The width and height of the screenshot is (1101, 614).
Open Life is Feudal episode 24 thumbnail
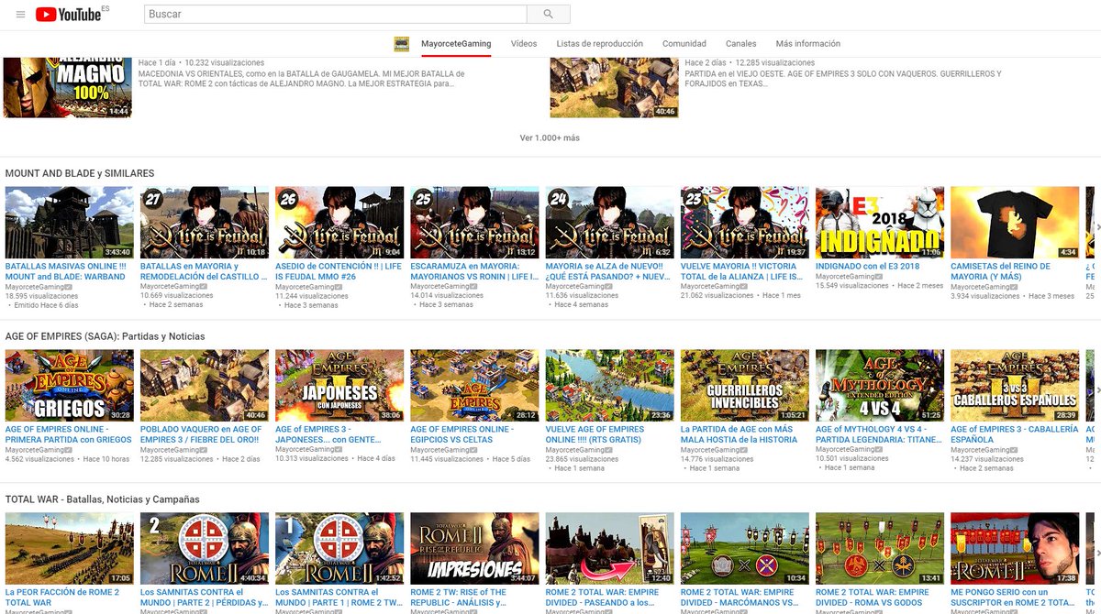610,223
